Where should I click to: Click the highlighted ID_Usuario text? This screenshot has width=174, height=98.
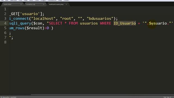(125, 23)
